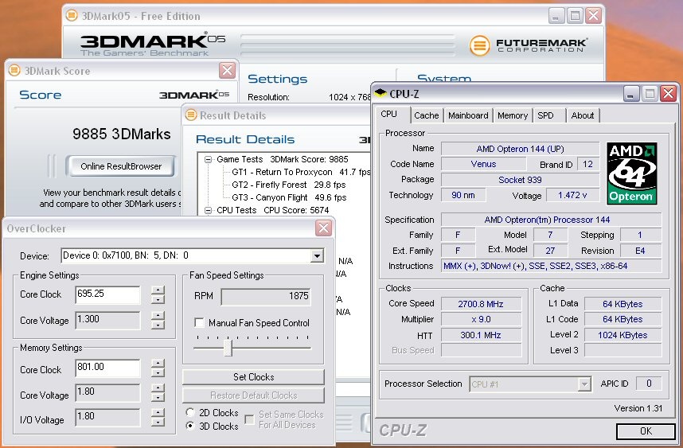Minimize the CPU-Z window
This screenshot has width=683, height=448.
630,94
